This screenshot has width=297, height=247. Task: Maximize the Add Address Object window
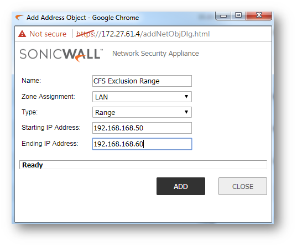pos(238,15)
